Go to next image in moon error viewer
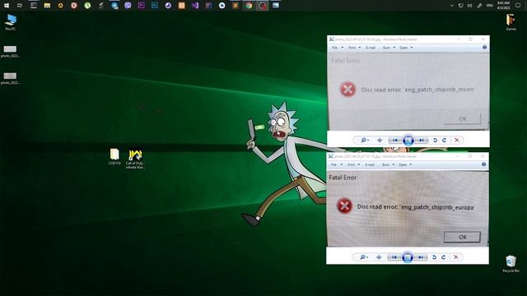527x296 pixels. point(421,141)
